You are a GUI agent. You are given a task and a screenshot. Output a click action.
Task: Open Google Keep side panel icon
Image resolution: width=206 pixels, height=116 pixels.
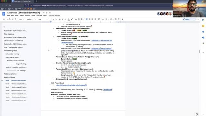203,26
